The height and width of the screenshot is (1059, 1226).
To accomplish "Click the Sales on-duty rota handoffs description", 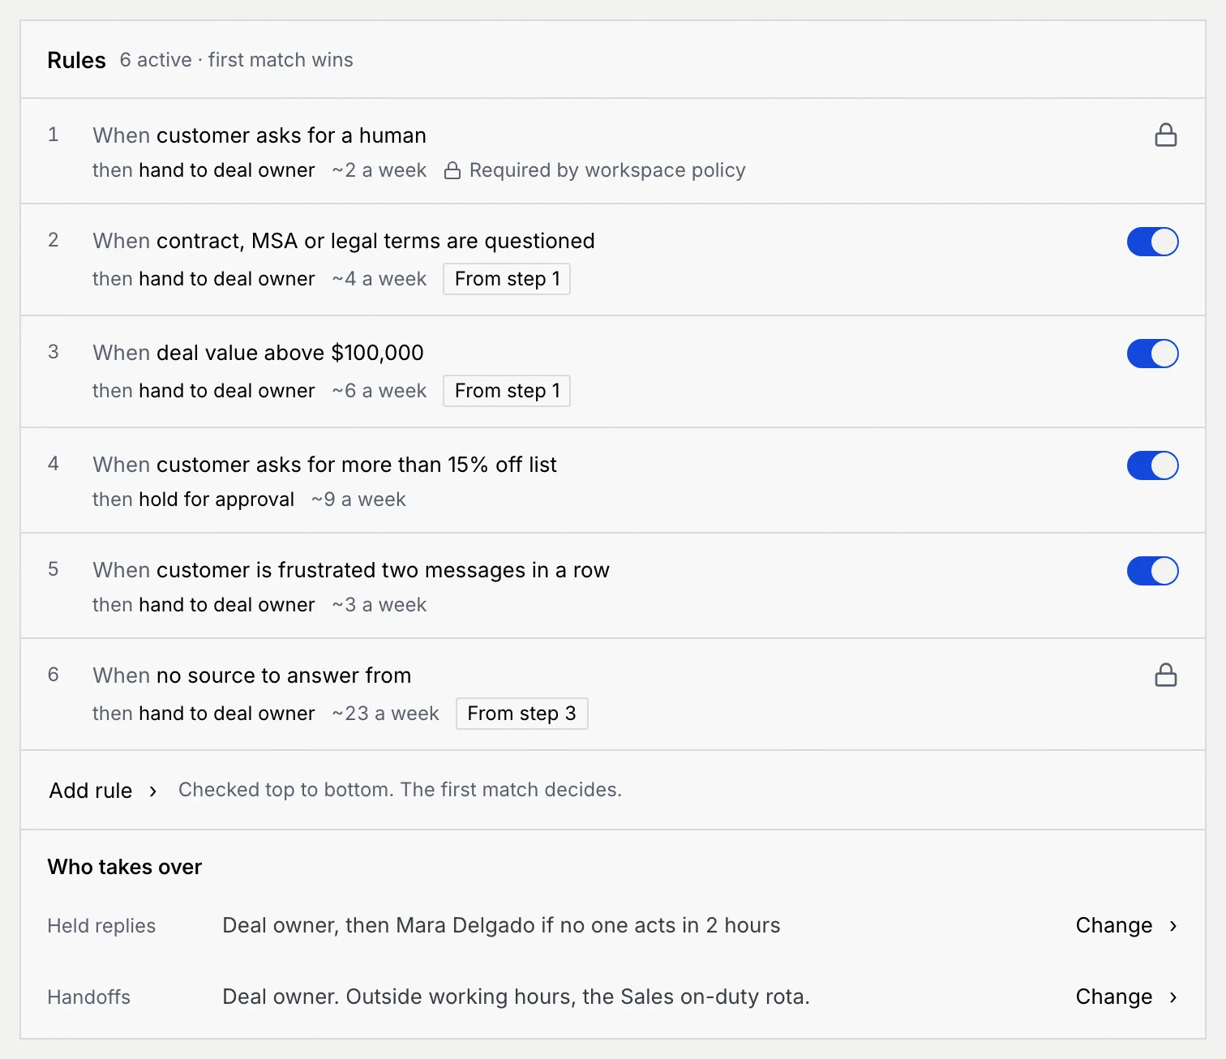I will (516, 997).
